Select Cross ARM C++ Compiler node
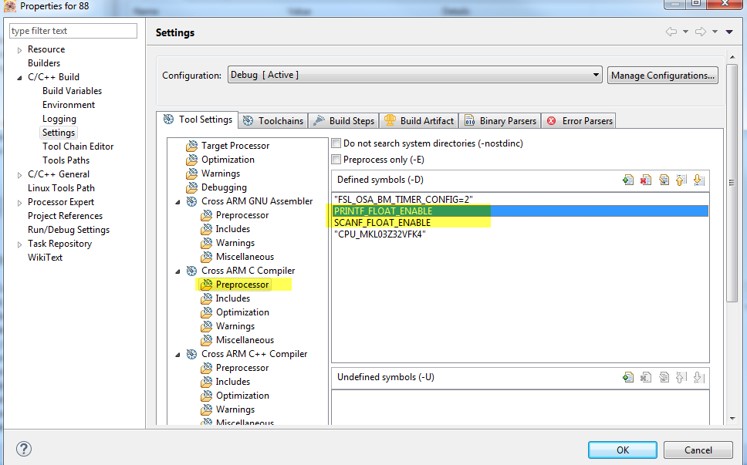Viewport: 747px width, 465px height. 255,354
